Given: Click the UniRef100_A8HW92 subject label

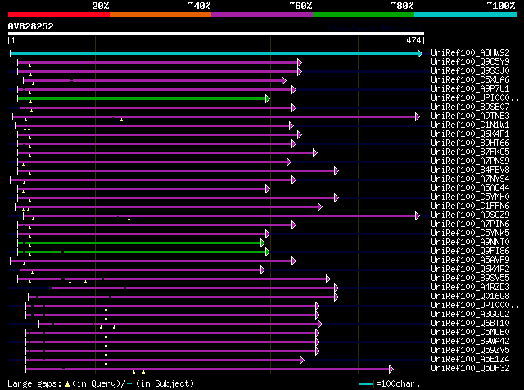Looking at the screenshot, I should (470, 53).
